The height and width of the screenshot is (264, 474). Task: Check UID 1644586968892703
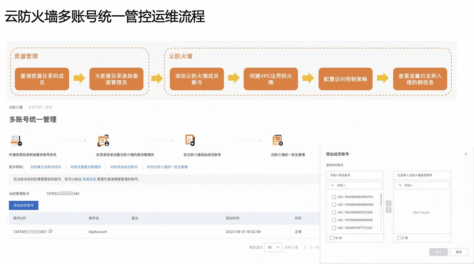(x=334, y=197)
